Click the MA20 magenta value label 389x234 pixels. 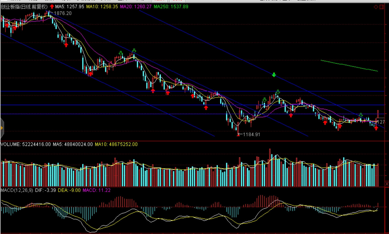coord(136,7)
